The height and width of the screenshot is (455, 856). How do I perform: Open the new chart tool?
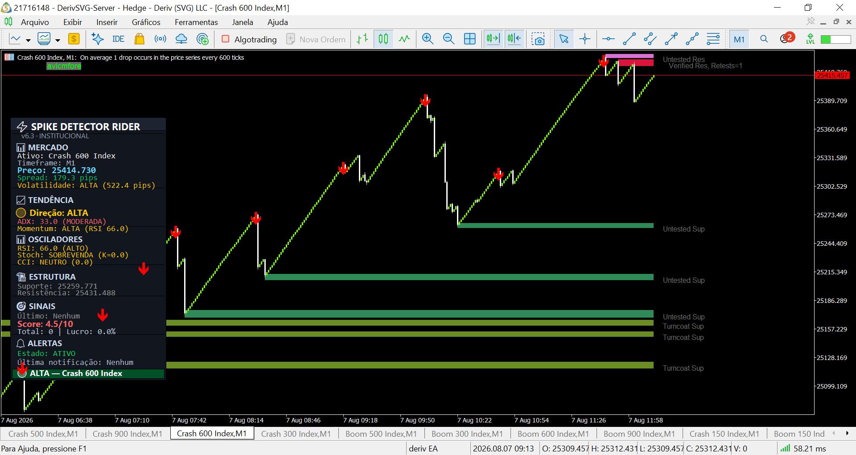tap(15, 39)
